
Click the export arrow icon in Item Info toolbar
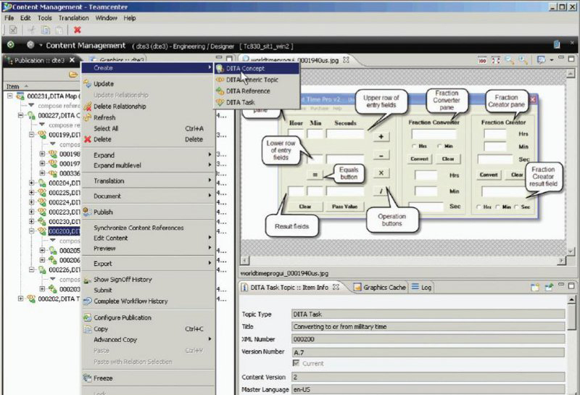[x=549, y=287]
